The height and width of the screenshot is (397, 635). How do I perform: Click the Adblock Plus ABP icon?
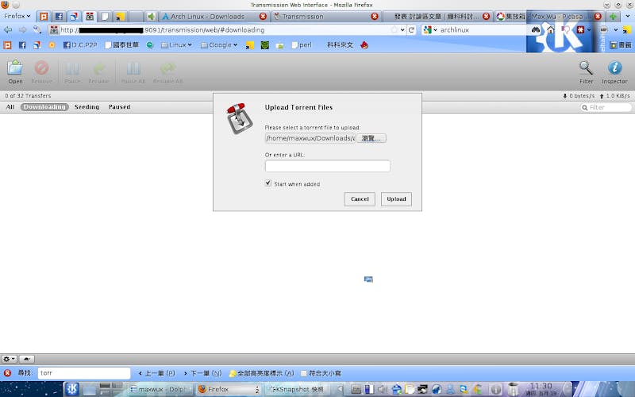tap(604, 30)
